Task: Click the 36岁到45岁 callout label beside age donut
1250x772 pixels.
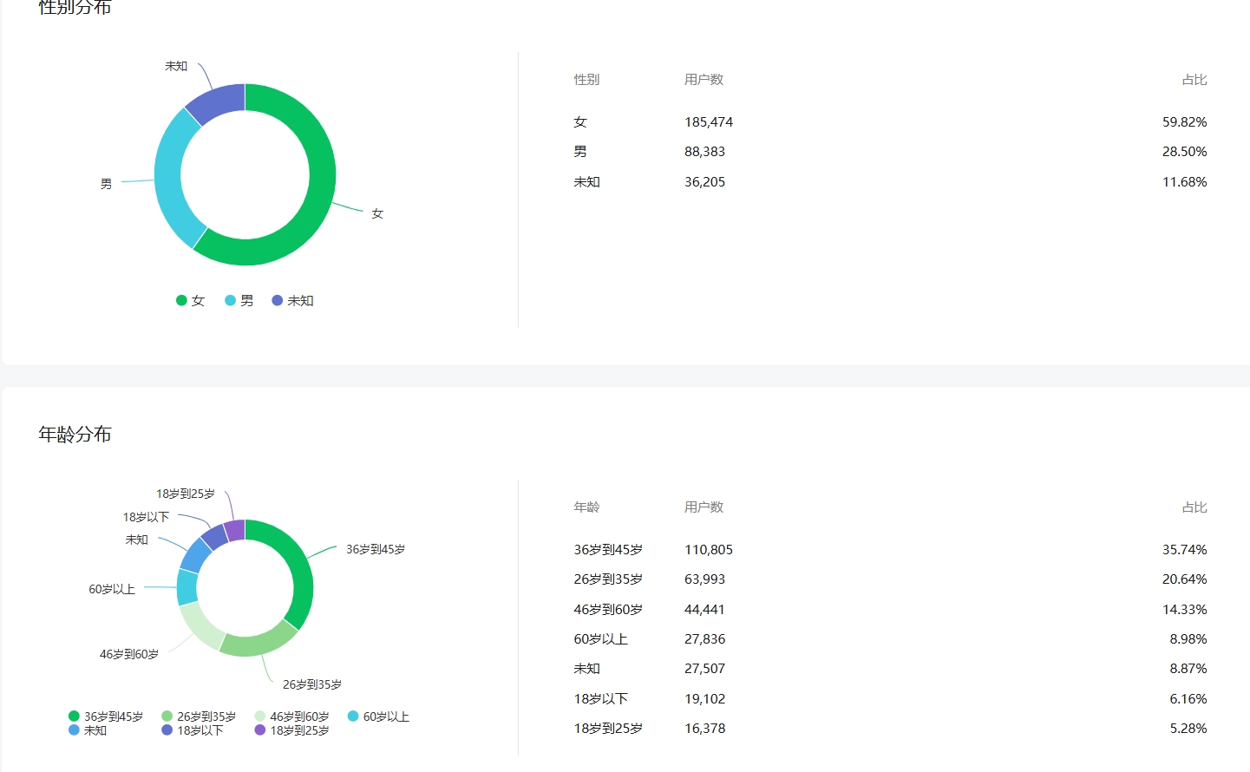Action: 376,549
